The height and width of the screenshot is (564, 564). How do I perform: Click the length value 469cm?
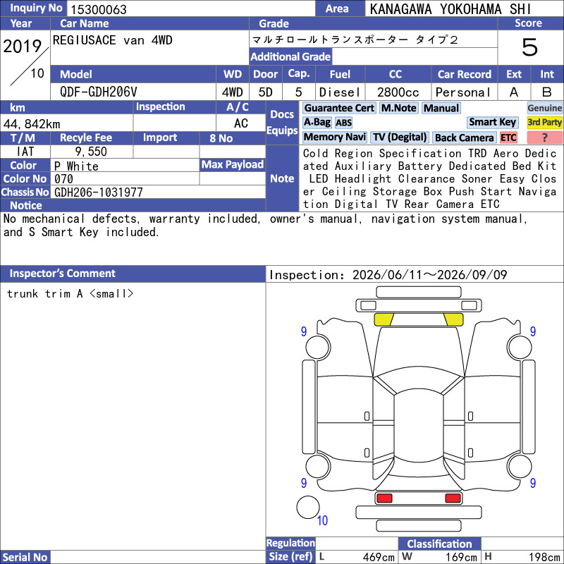pyautogui.click(x=379, y=557)
